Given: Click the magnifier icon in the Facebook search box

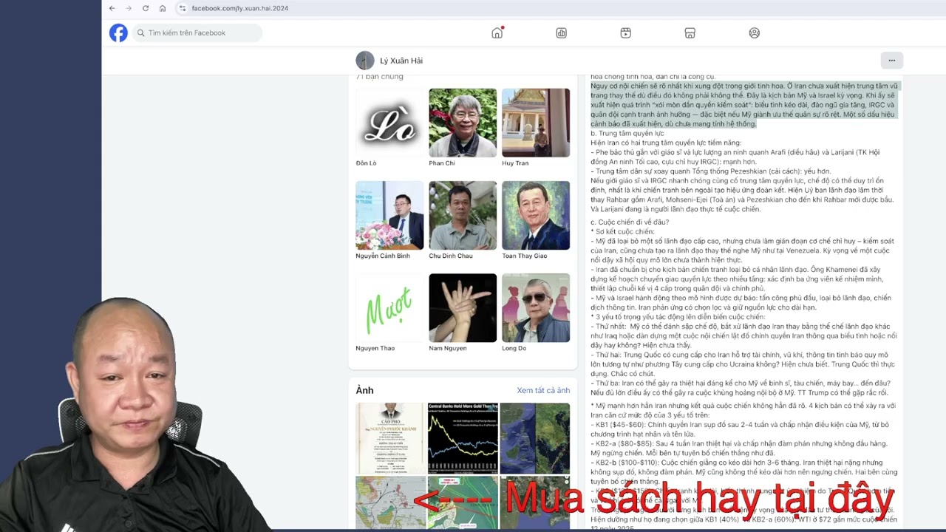Looking at the screenshot, I should (x=140, y=33).
